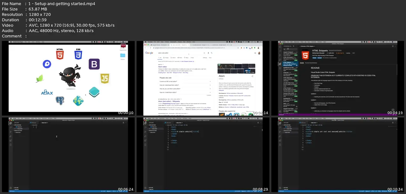
Task: Click the PostgreSQL elephant logo
Action: [x=60, y=101]
